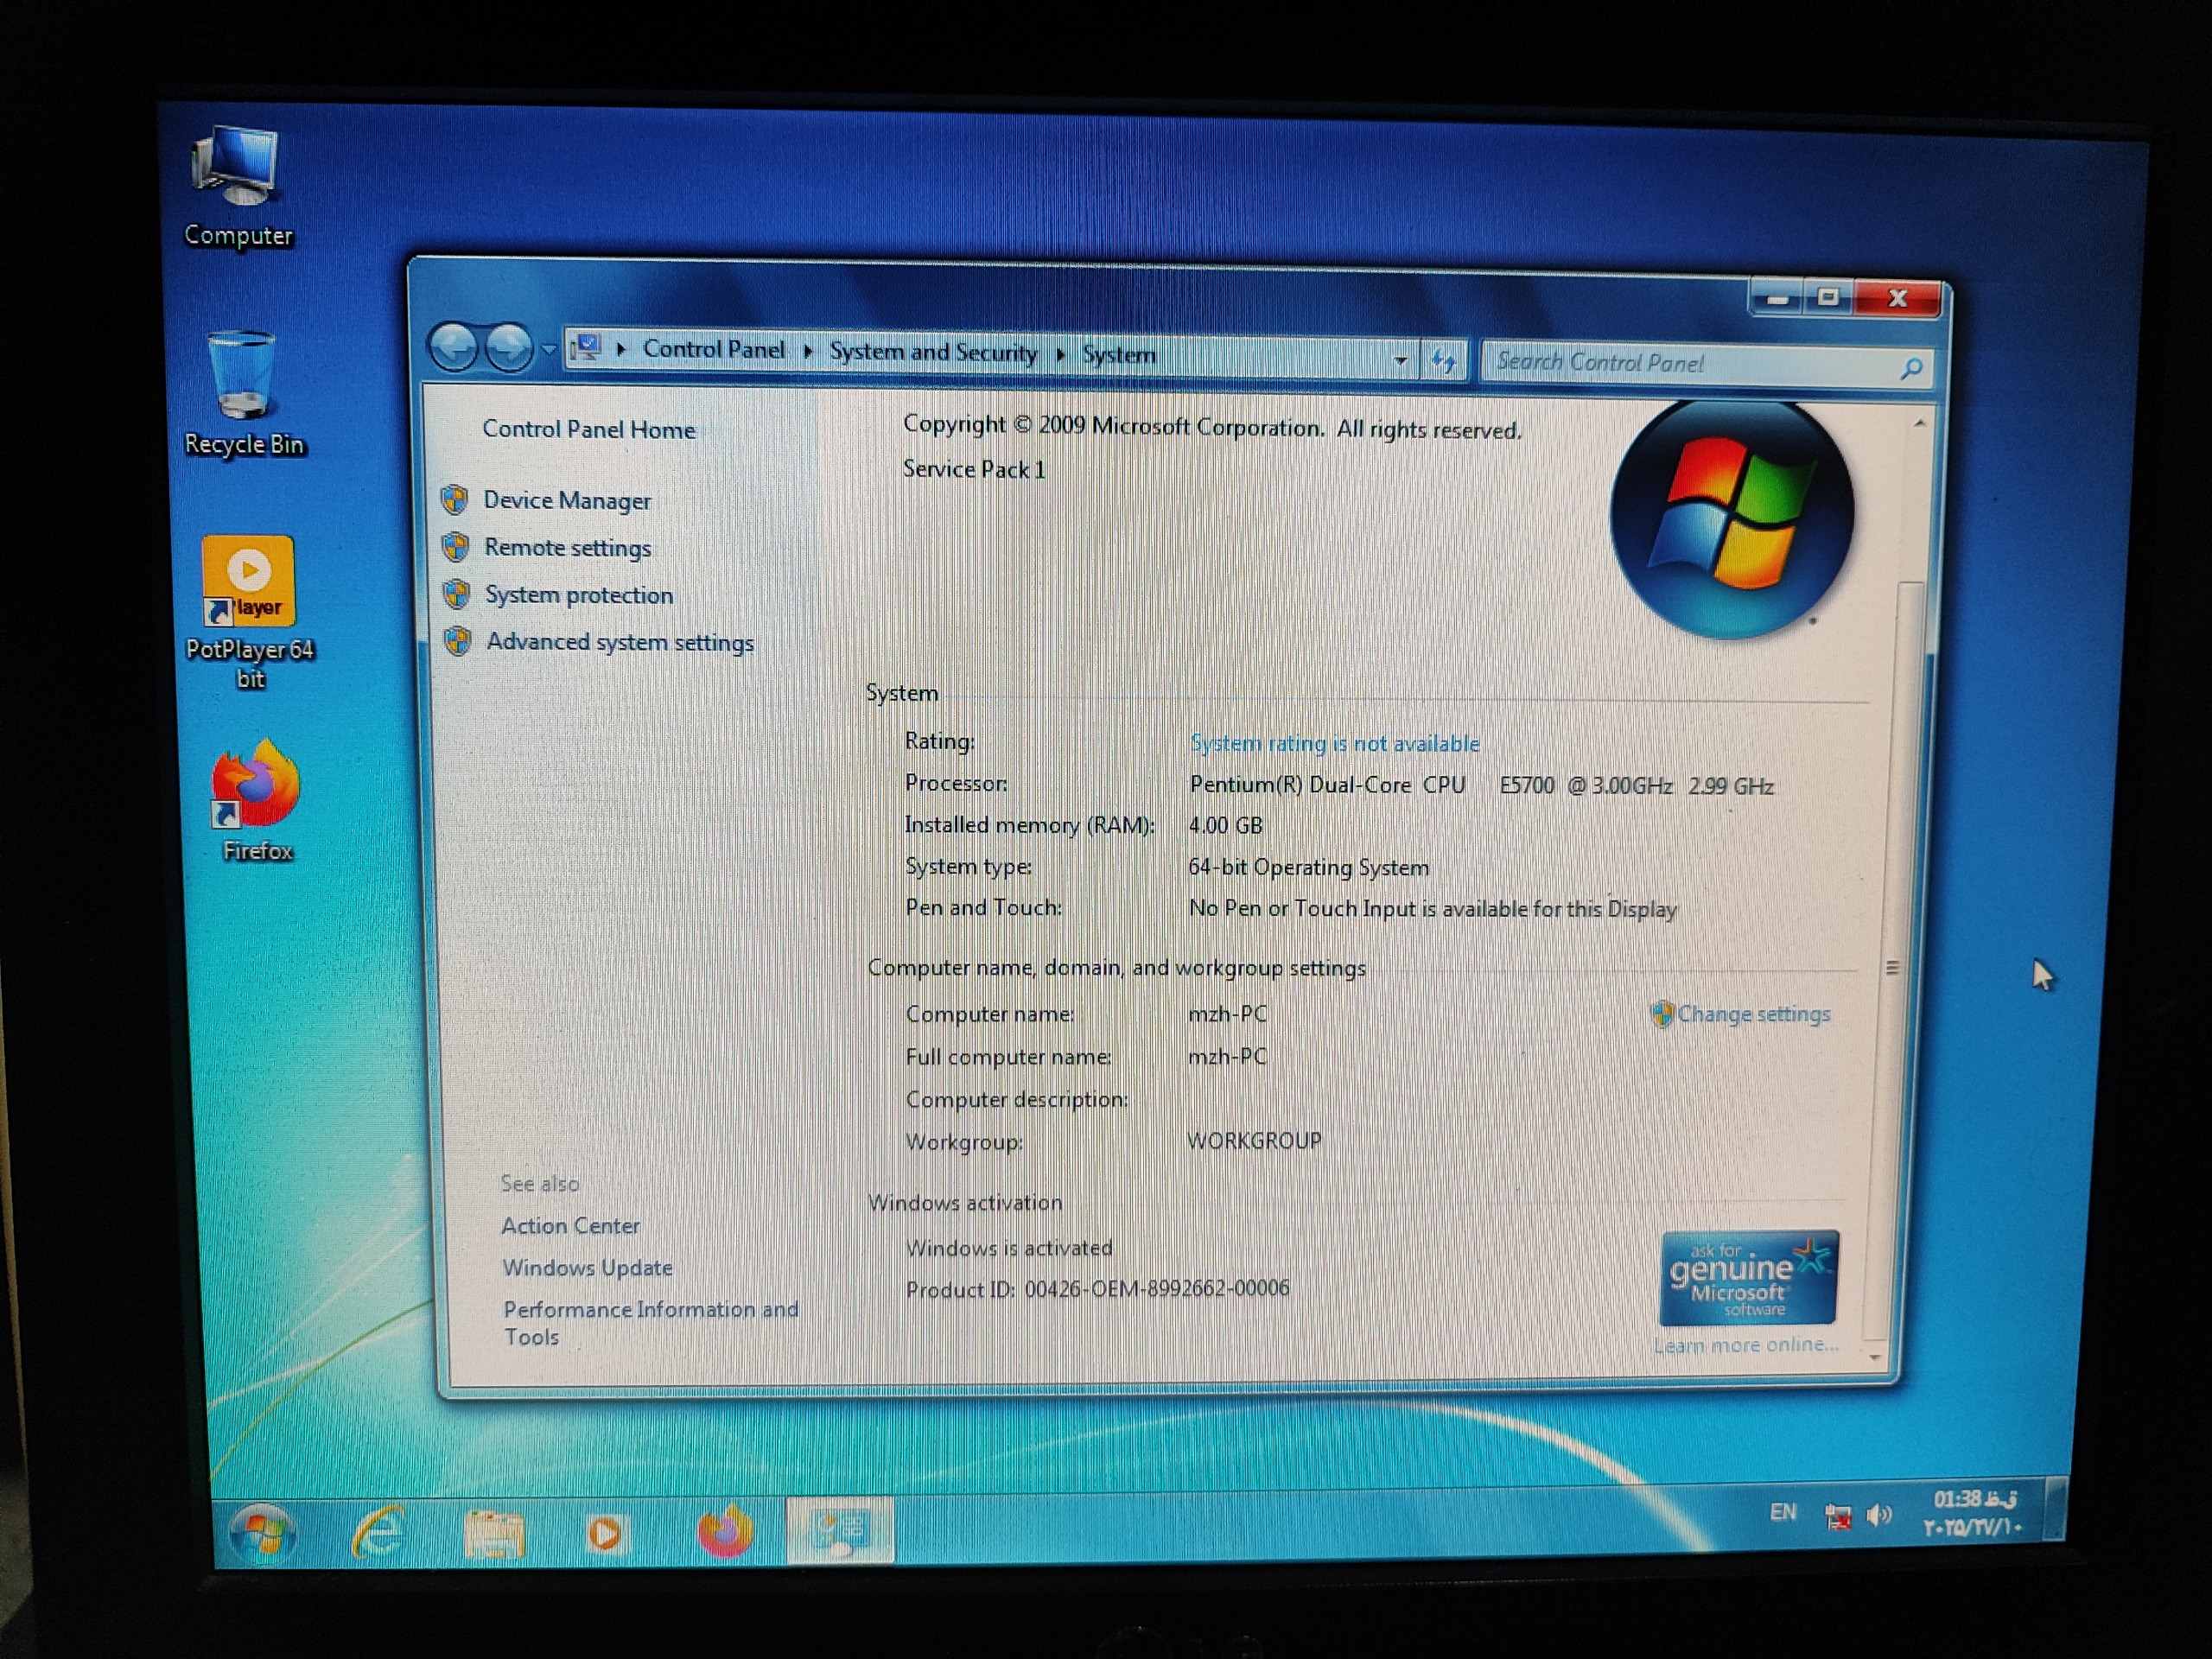Screen dimensions: 2212x1659
Task: Expand the address bar history dropdown
Action: coord(1400,360)
